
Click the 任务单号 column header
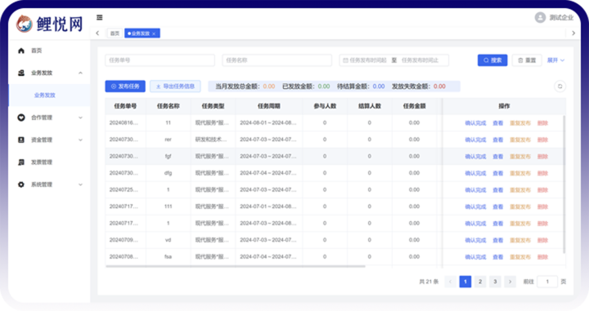(x=125, y=106)
